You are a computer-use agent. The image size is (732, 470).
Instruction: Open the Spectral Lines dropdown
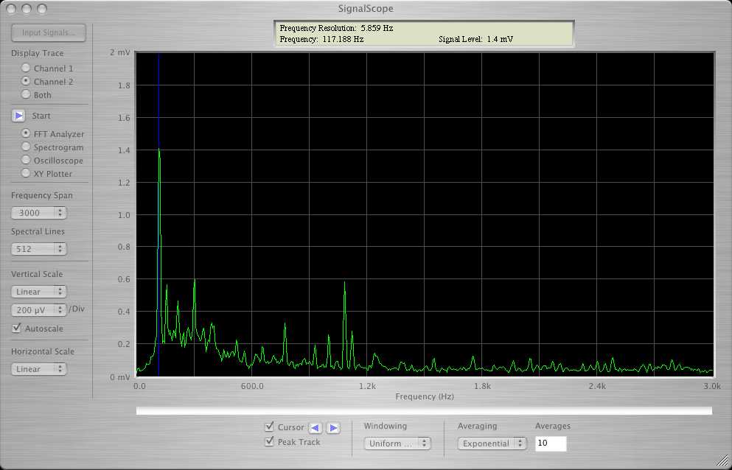[x=39, y=249]
